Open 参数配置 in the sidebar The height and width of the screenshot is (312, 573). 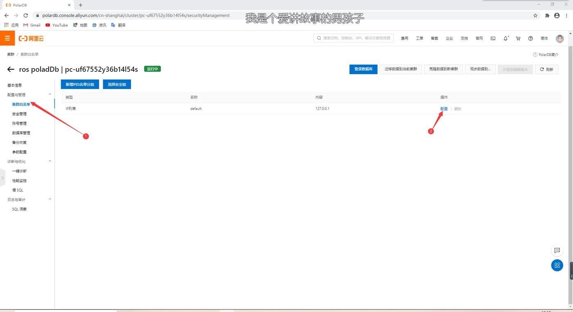coord(20,152)
